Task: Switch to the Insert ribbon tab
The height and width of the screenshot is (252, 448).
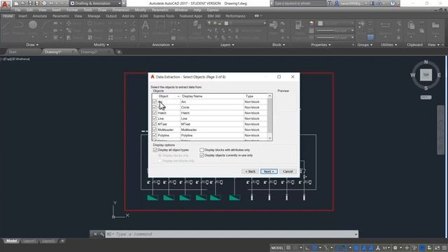Action: pos(23,16)
